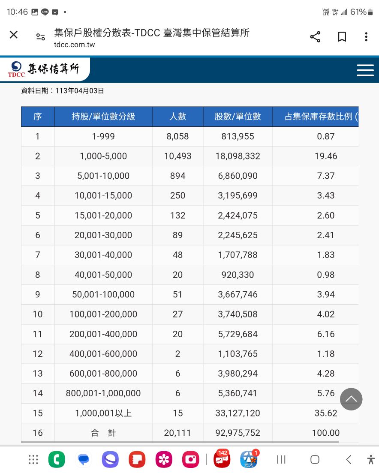379x473 pixels.
Task: Open the 元大 app icon
Action: click(249, 459)
